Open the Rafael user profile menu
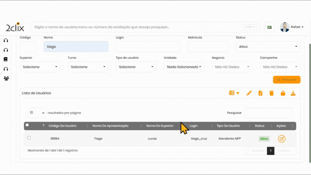 [x=292, y=27]
